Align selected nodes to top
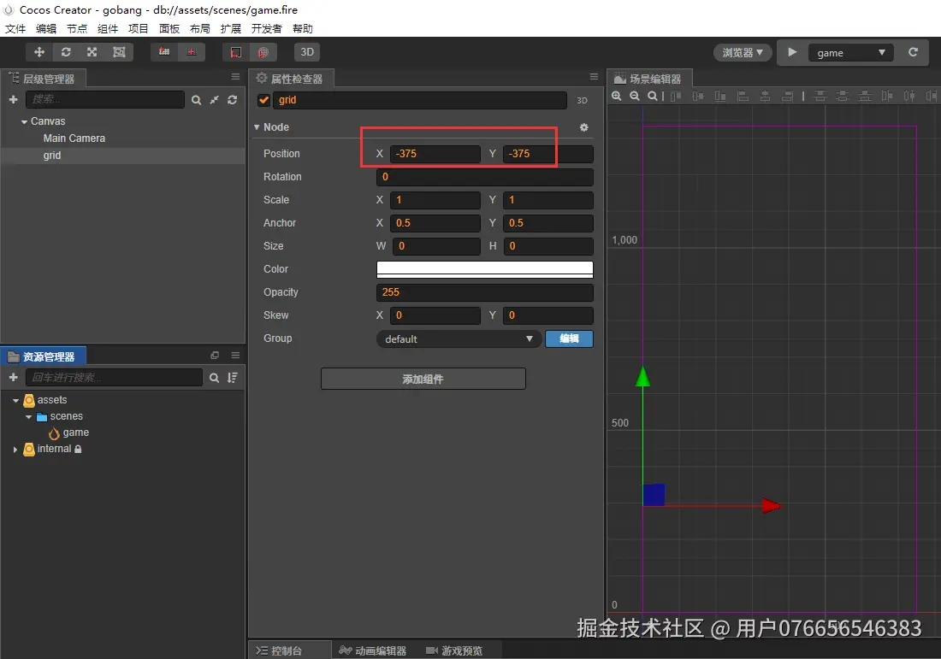 click(676, 96)
